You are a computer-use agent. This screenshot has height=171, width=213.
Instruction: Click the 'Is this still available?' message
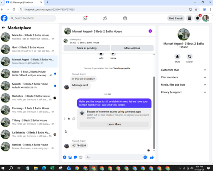pos(83,79)
